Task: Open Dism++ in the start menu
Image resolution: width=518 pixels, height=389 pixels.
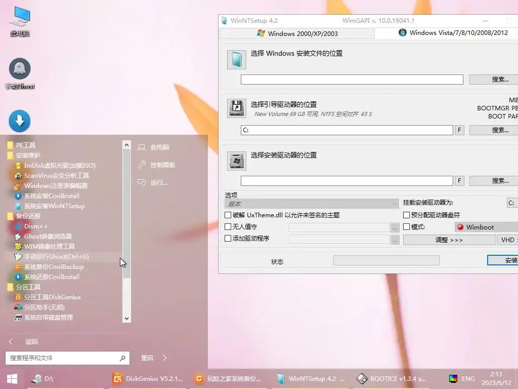Action: tap(35, 226)
